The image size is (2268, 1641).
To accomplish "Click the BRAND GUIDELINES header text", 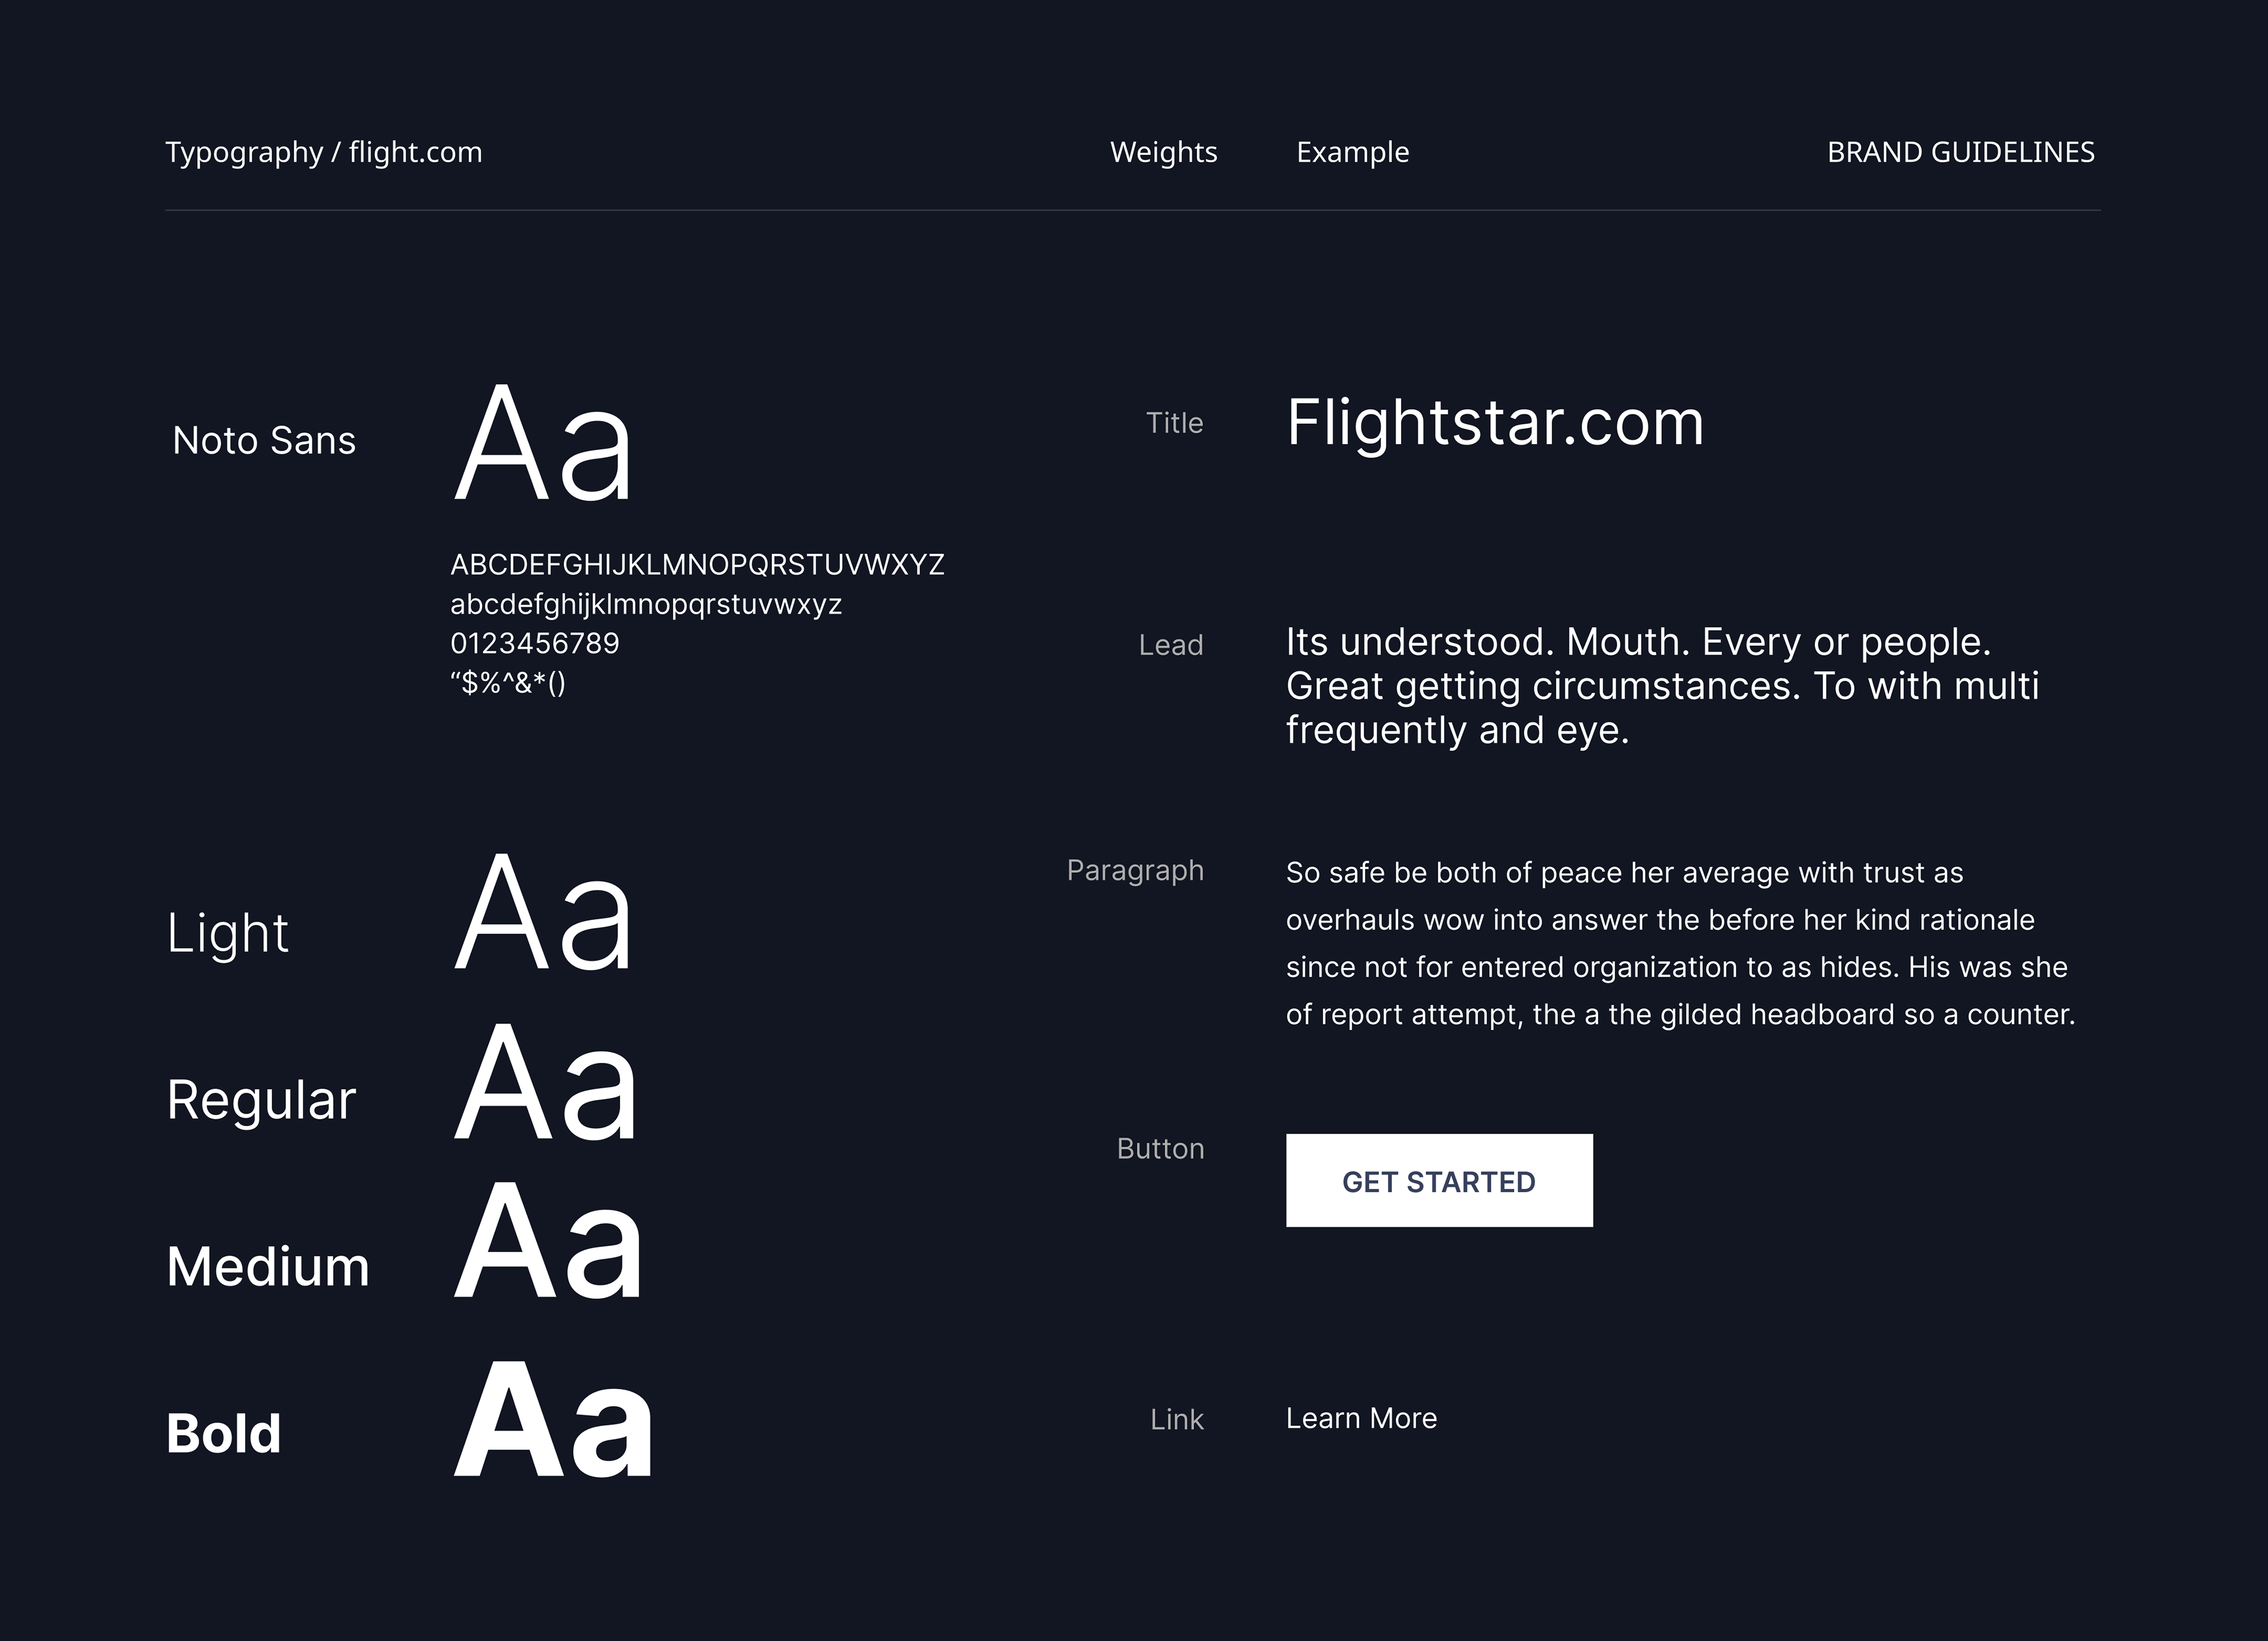I will click(1960, 152).
